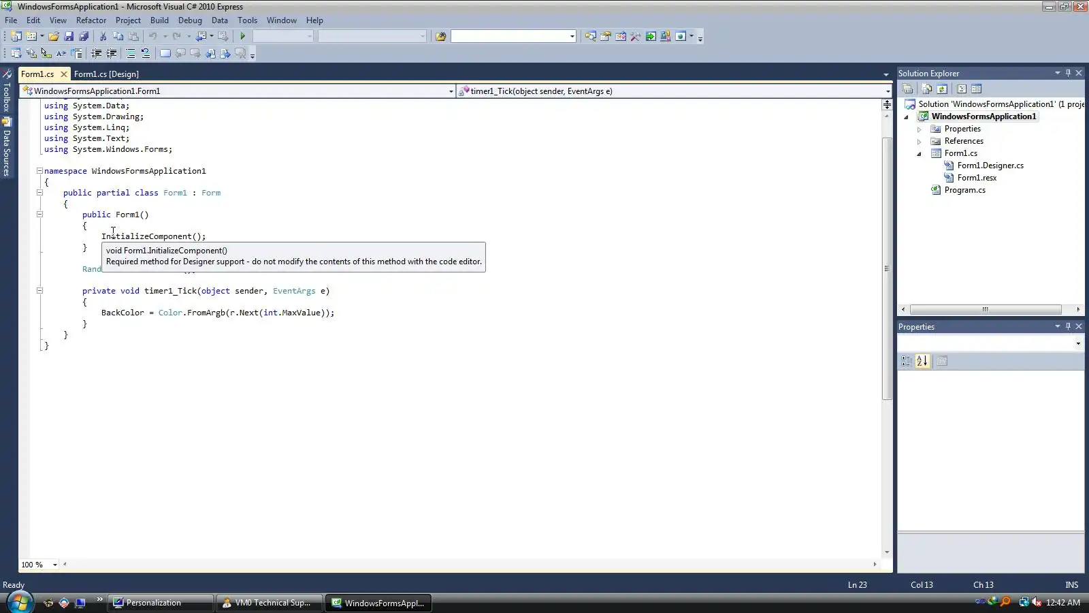
Task: Collapse the namespace WindowsFormsApplication1 code block
Action: pyautogui.click(x=39, y=171)
